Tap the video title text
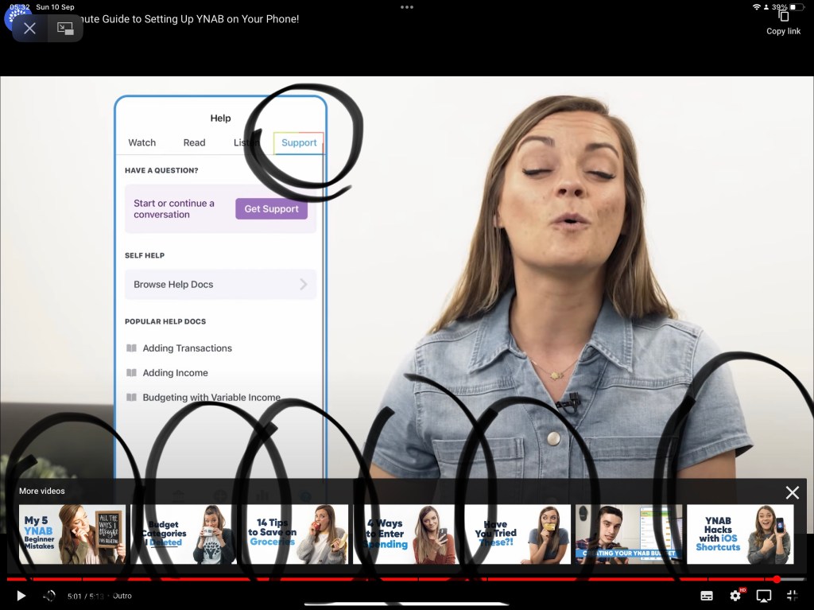Viewport: 814px width, 610px height. (x=189, y=19)
